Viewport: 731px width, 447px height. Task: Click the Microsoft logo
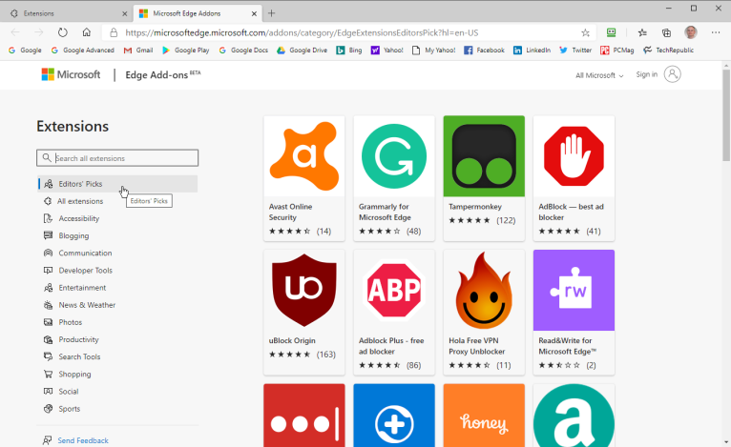[71, 74]
